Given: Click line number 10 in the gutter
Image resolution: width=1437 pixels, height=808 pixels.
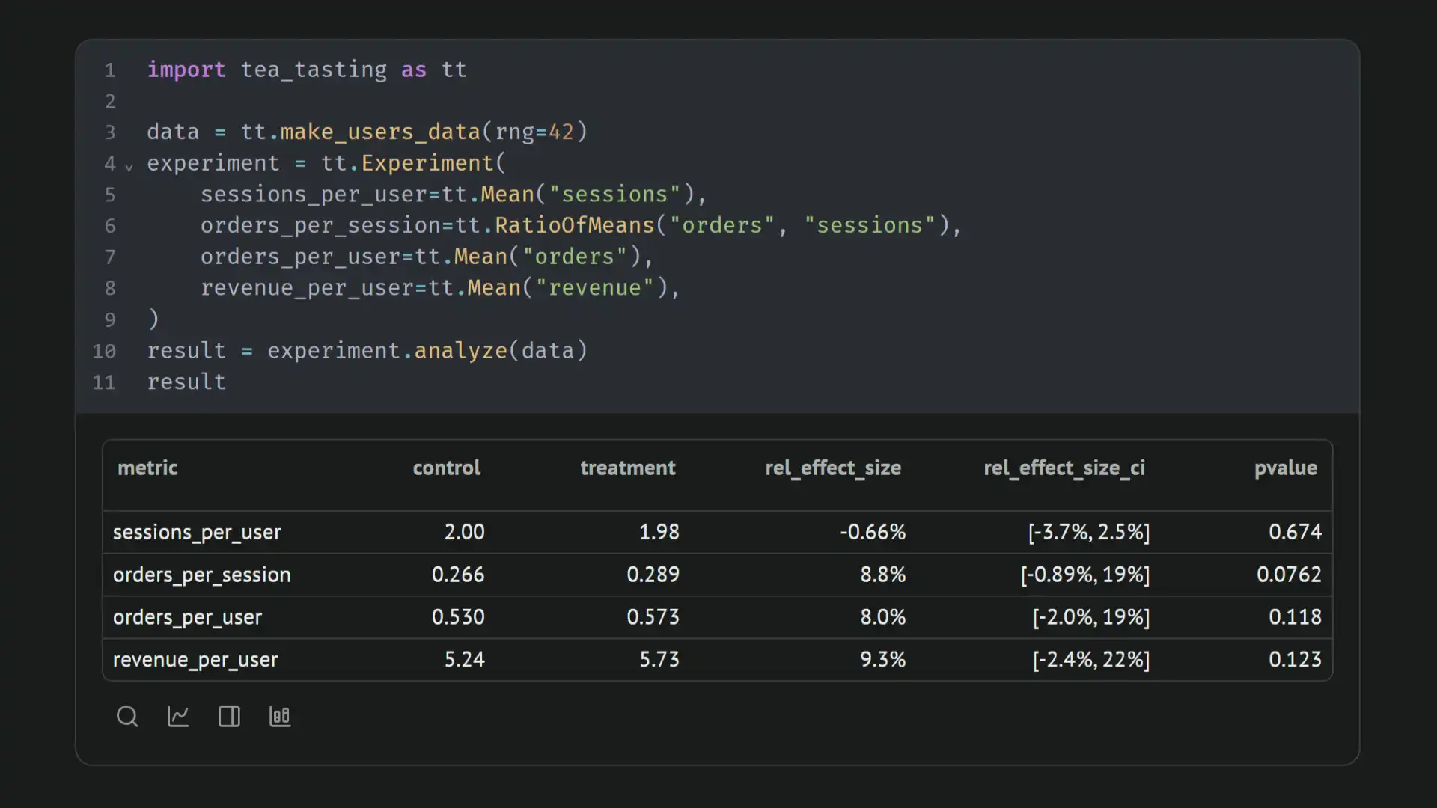Looking at the screenshot, I should click(104, 352).
